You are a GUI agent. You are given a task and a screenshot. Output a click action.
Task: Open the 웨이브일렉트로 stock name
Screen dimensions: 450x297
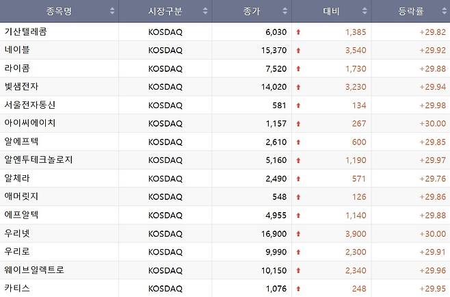pyautogui.click(x=34, y=270)
